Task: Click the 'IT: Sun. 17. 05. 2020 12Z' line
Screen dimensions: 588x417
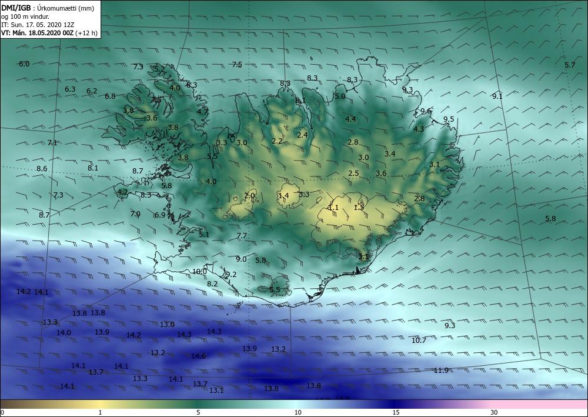Action: 38,25
